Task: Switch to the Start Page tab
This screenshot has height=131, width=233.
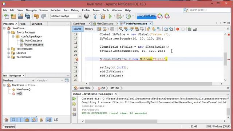Action: (79, 24)
